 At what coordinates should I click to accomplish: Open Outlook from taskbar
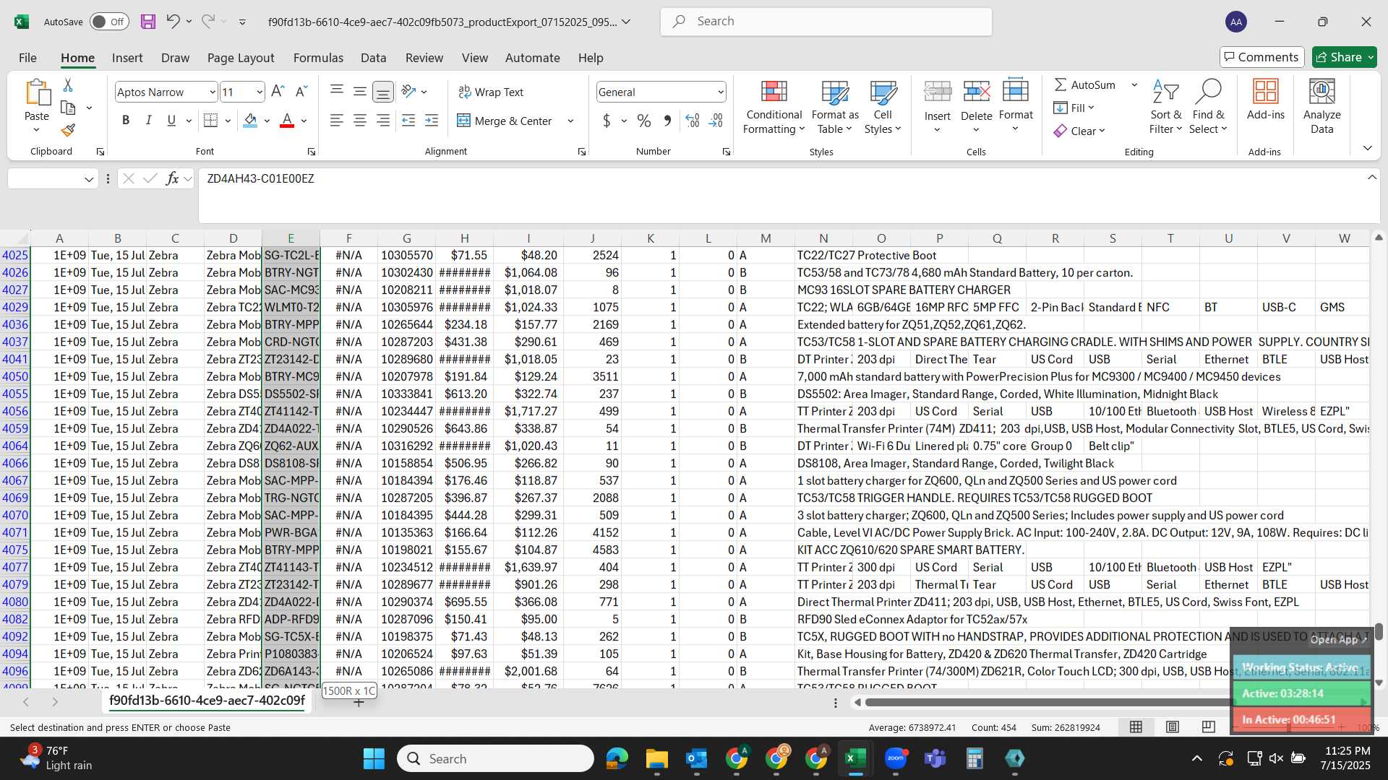[696, 758]
